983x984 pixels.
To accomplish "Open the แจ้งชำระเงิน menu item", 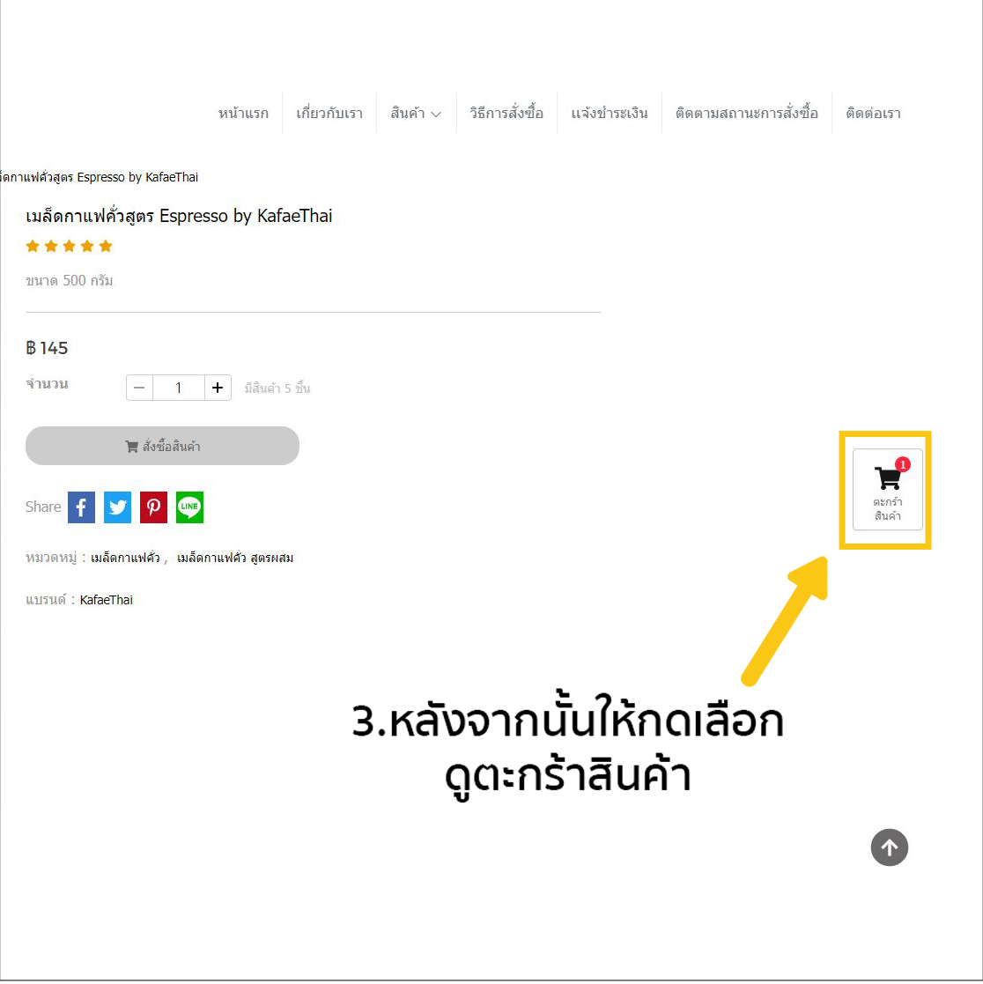I will [x=610, y=114].
